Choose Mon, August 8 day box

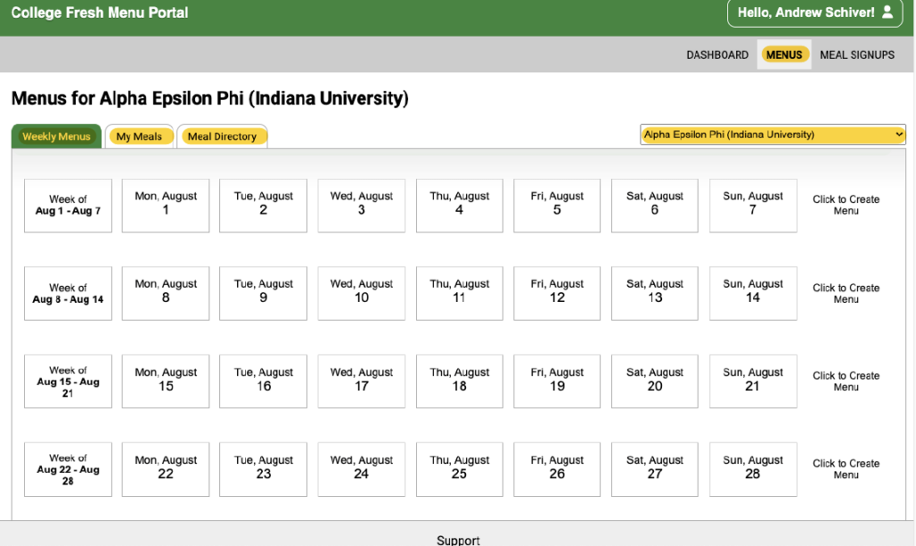click(x=165, y=293)
